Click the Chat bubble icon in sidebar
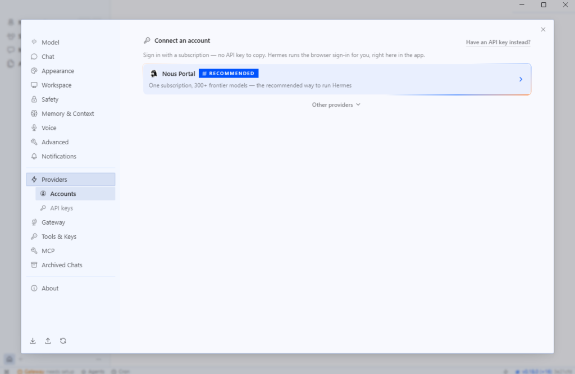575x374 pixels. click(x=34, y=57)
